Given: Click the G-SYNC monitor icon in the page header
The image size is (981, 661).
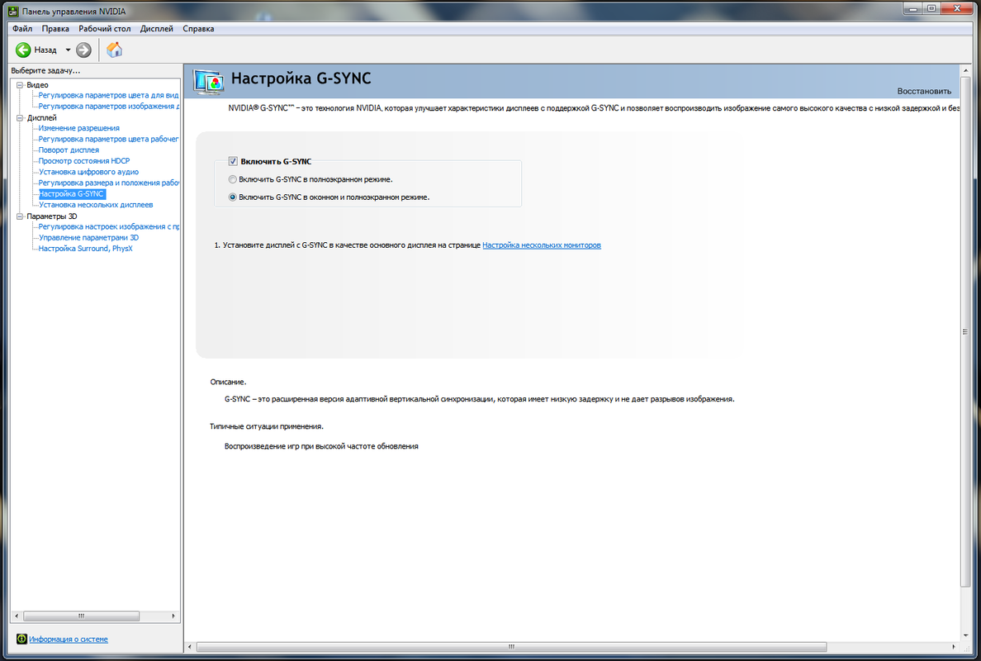Looking at the screenshot, I should [208, 81].
